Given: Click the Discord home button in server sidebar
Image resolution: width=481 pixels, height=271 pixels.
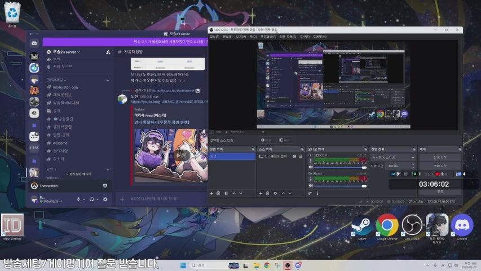Looking at the screenshot, I should (34, 43).
